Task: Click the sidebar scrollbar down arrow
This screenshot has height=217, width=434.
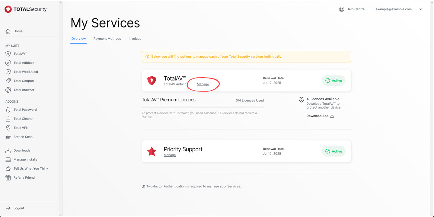Action: click(61, 215)
